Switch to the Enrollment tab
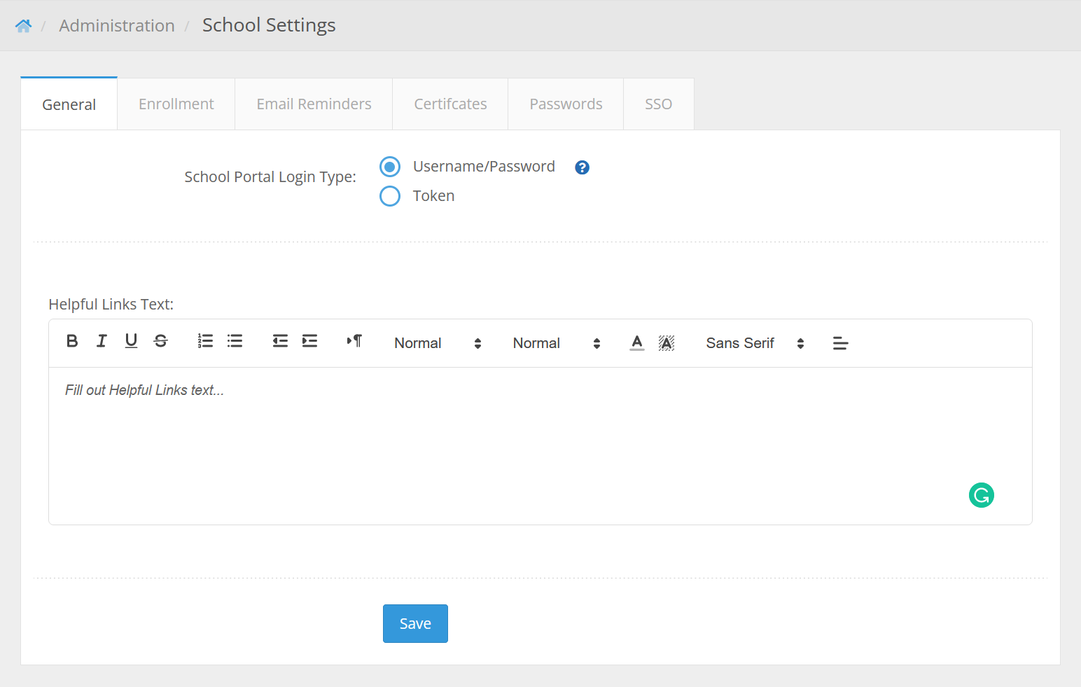The height and width of the screenshot is (687, 1081). click(176, 104)
